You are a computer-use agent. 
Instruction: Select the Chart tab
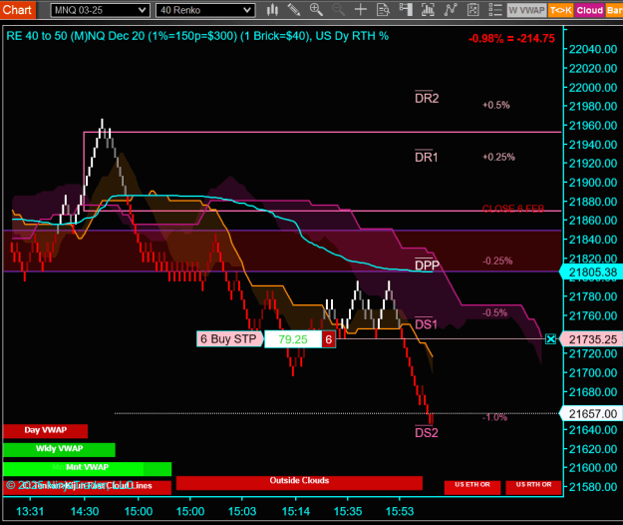(x=17, y=10)
